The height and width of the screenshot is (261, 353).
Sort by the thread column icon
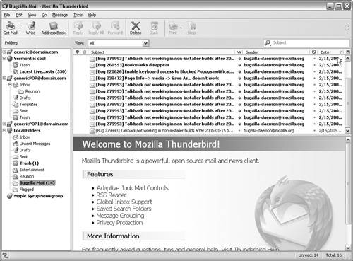(78, 52)
